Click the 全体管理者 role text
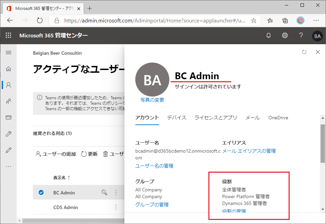Viewport: 326px width, 224px height. coord(234,190)
